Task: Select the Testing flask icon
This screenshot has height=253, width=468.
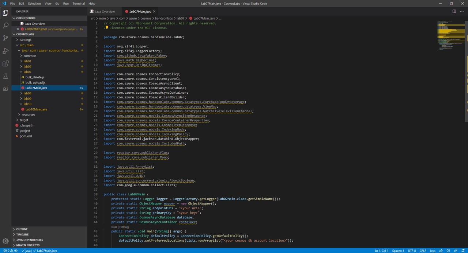Action: click(x=5, y=76)
